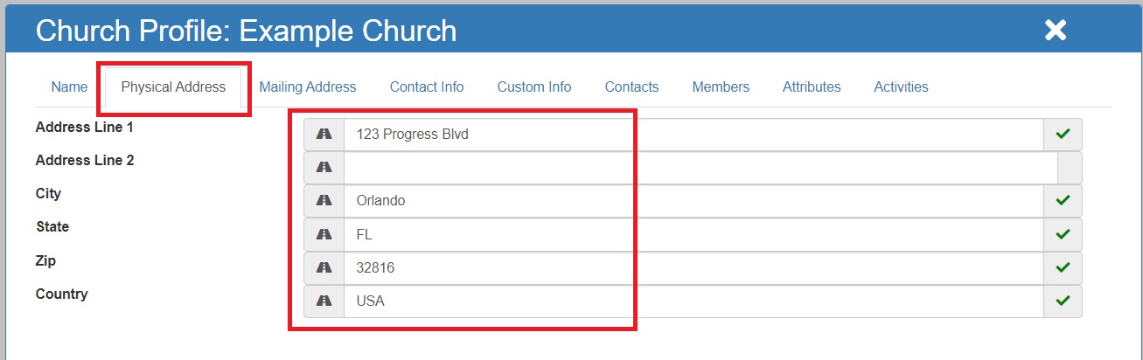Click the road icon beside the Country field
This screenshot has height=360, width=1143.
(x=324, y=301)
